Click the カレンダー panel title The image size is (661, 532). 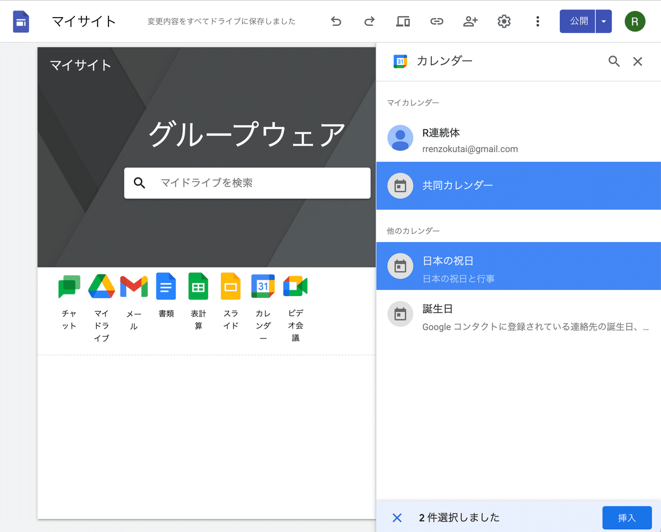(445, 61)
